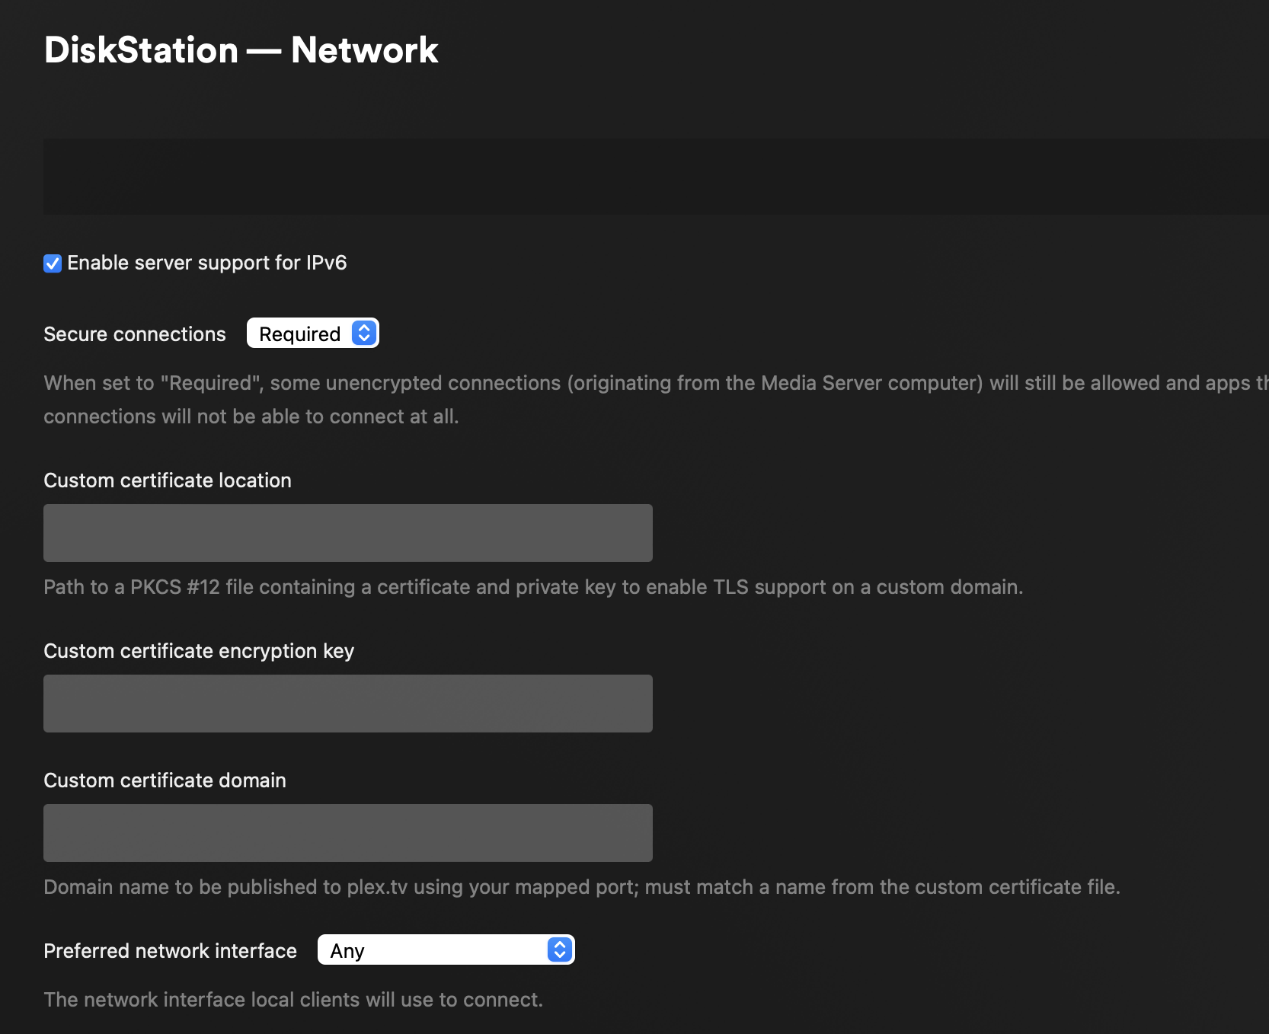Click the PKCS #12 file description text
The width and height of the screenshot is (1269, 1034).
pyautogui.click(x=533, y=587)
